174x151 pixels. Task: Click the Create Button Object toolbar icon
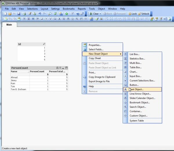55,19
